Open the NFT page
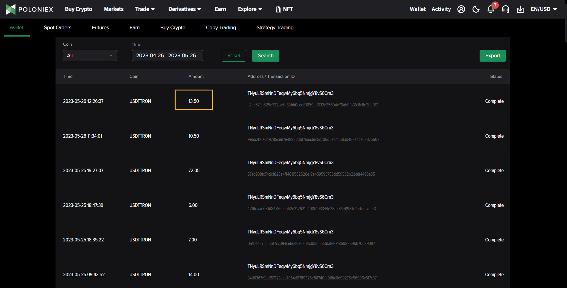 (284, 9)
